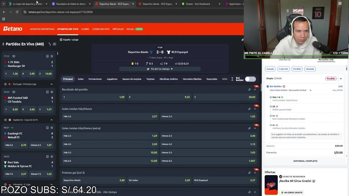Image resolution: width=349 pixels, height=196 pixels.
Task: Click the pin icon at scoreboard top right
Action: coord(242,40)
